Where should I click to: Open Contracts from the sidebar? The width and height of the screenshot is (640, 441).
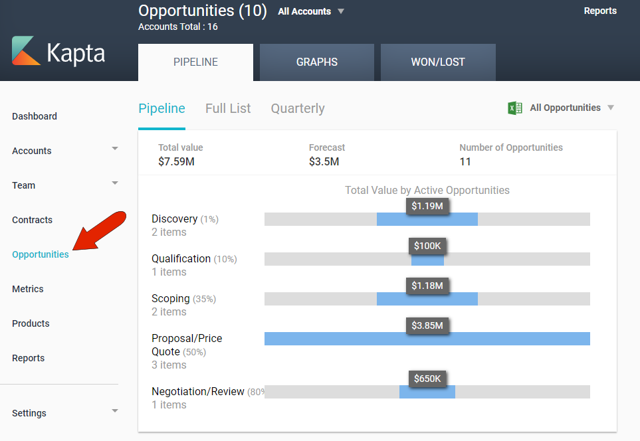tap(32, 220)
